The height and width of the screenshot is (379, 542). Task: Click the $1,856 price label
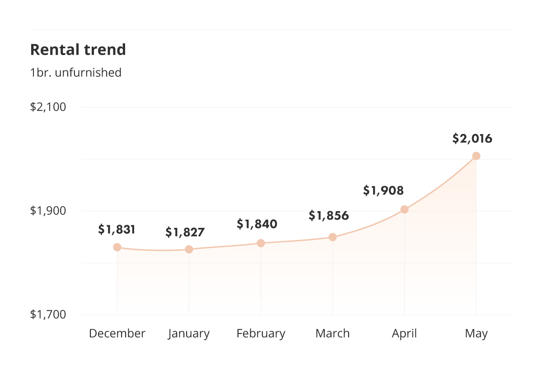click(329, 216)
